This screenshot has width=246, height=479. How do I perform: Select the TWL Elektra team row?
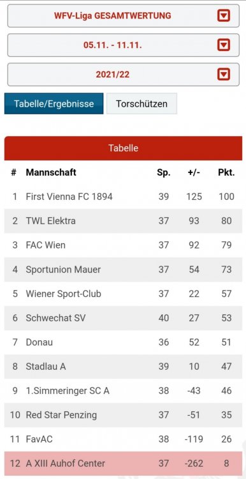pos(123,221)
